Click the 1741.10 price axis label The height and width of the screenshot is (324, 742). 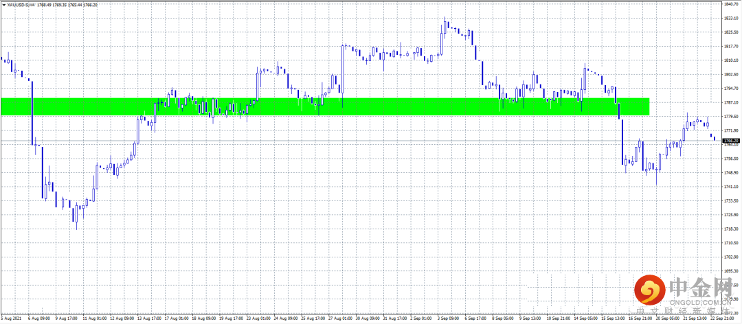click(732, 187)
